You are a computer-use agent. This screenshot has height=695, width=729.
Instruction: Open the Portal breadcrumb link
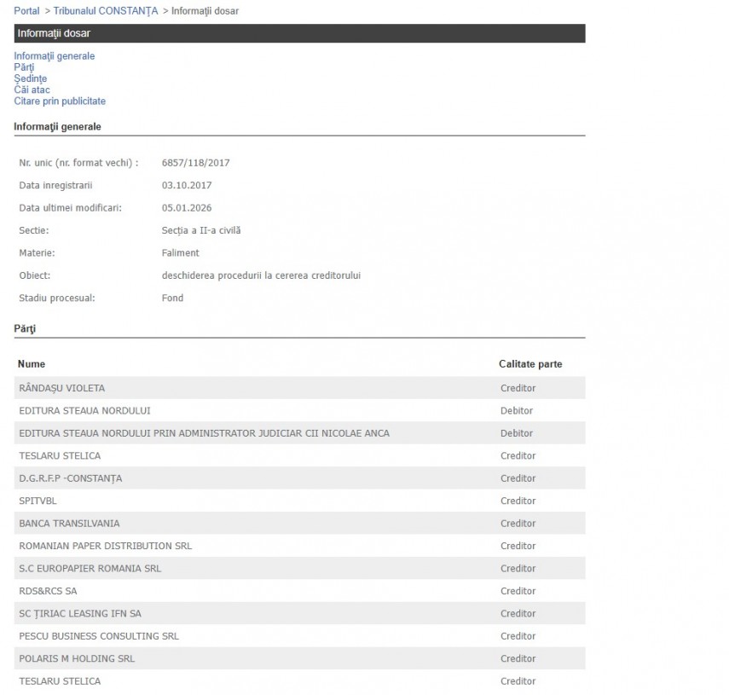pos(26,11)
